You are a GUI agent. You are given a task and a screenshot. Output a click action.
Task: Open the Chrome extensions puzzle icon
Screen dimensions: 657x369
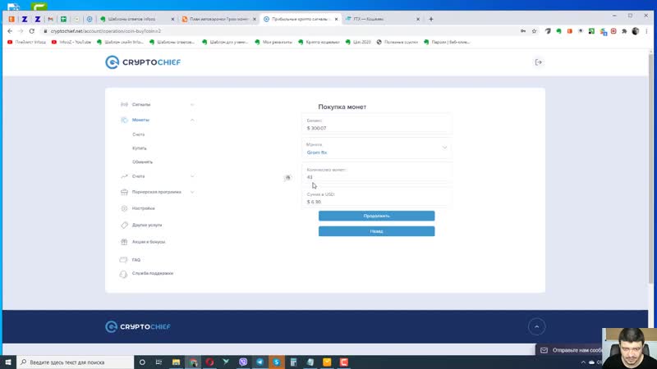(624, 31)
